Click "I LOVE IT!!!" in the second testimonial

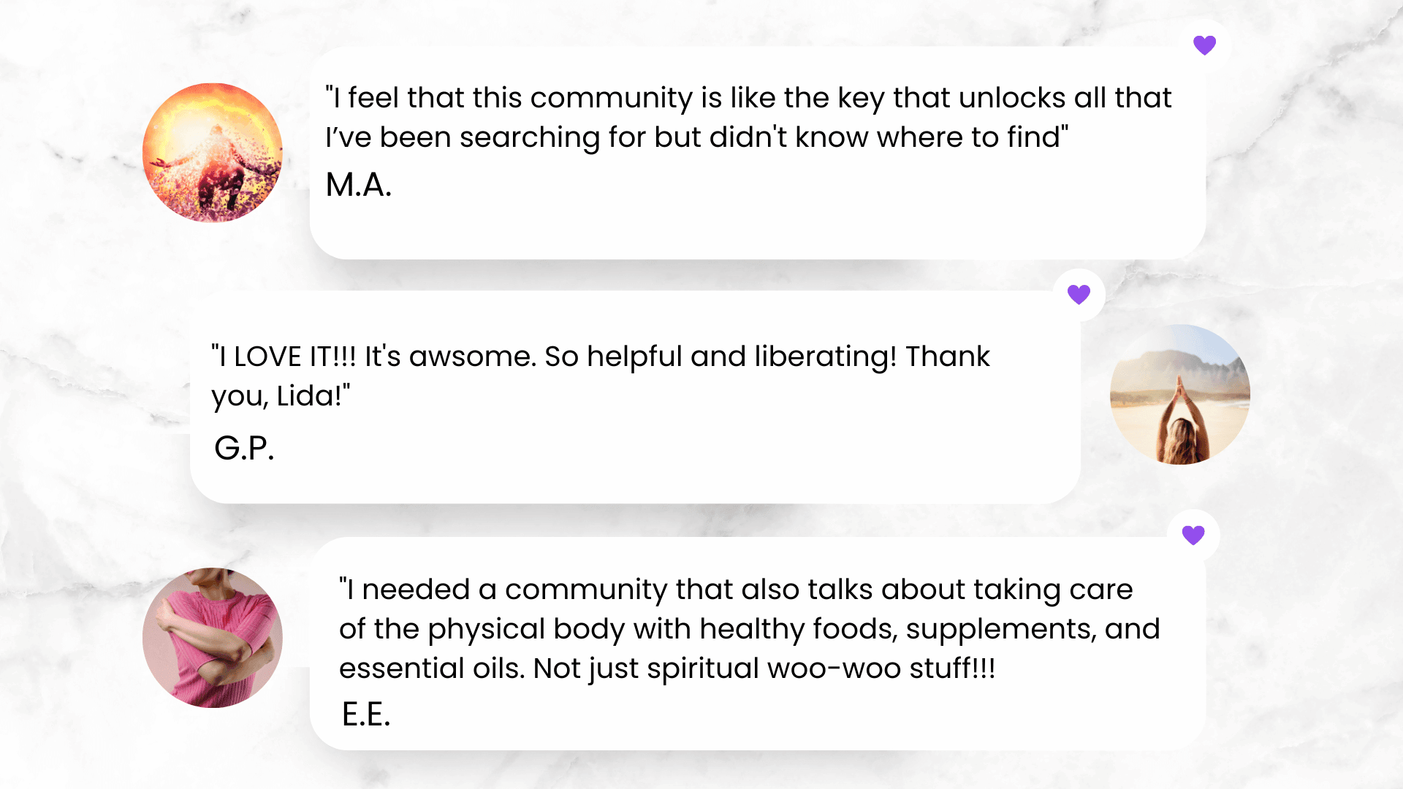(x=284, y=357)
